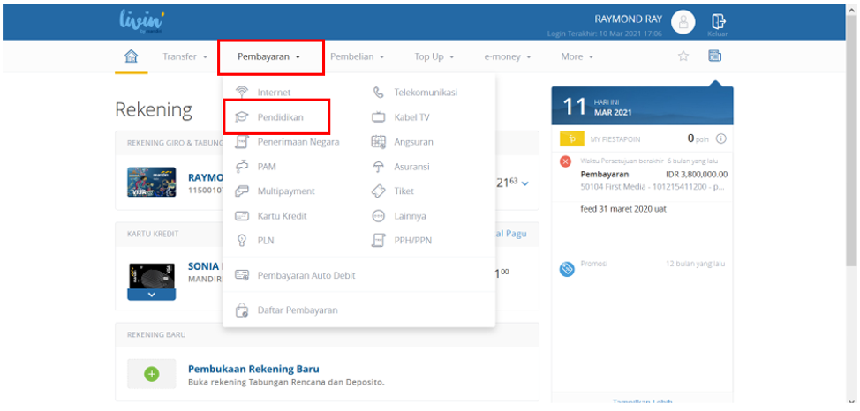Expand the credit card chevron under card image
The width and height of the screenshot is (860, 411).
[x=151, y=295]
